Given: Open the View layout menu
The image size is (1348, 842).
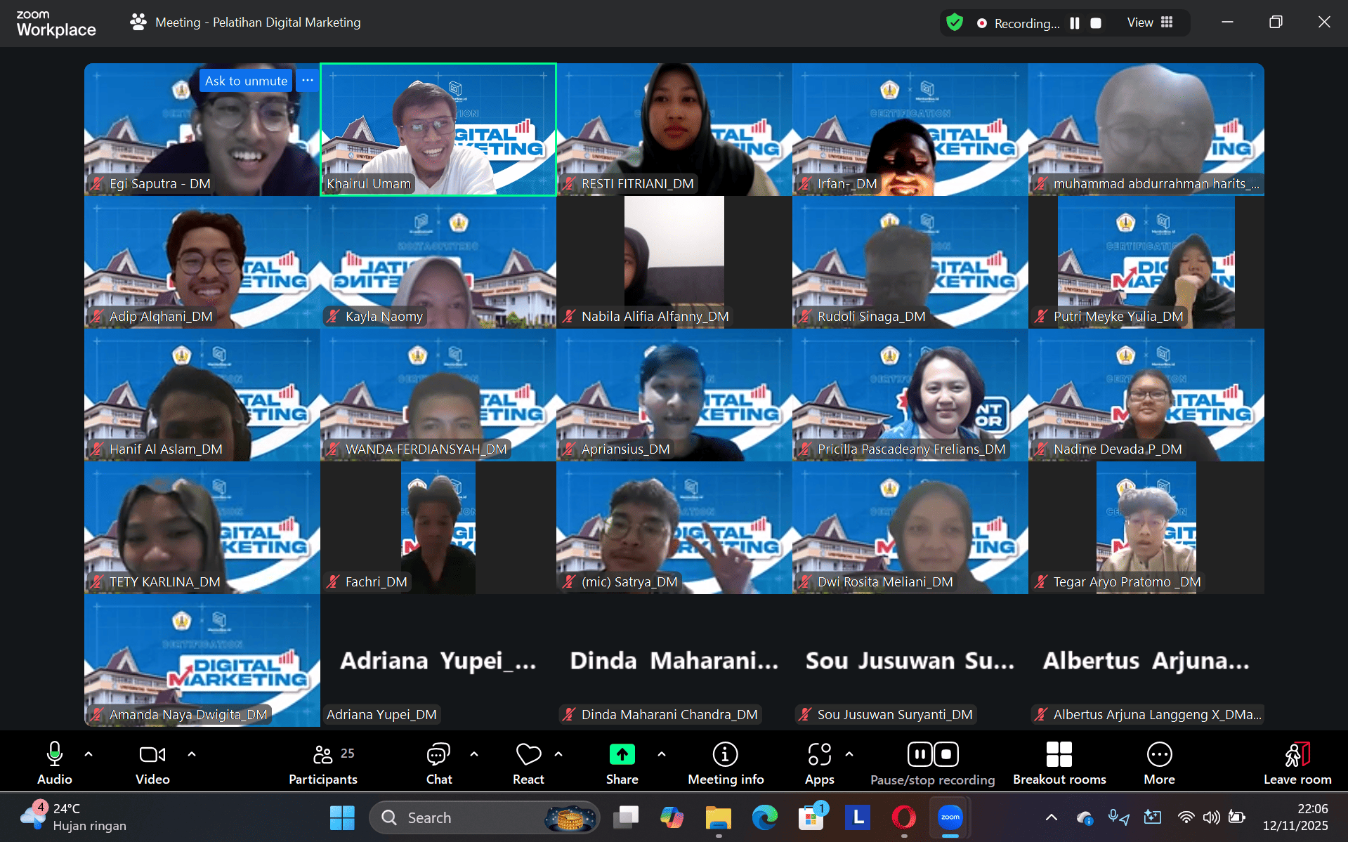Looking at the screenshot, I should (1150, 22).
